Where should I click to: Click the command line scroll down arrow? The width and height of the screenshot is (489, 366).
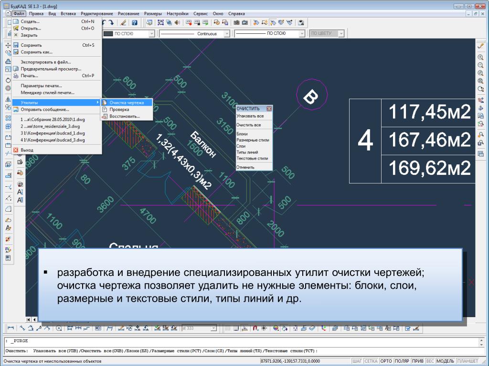[x=482, y=344]
